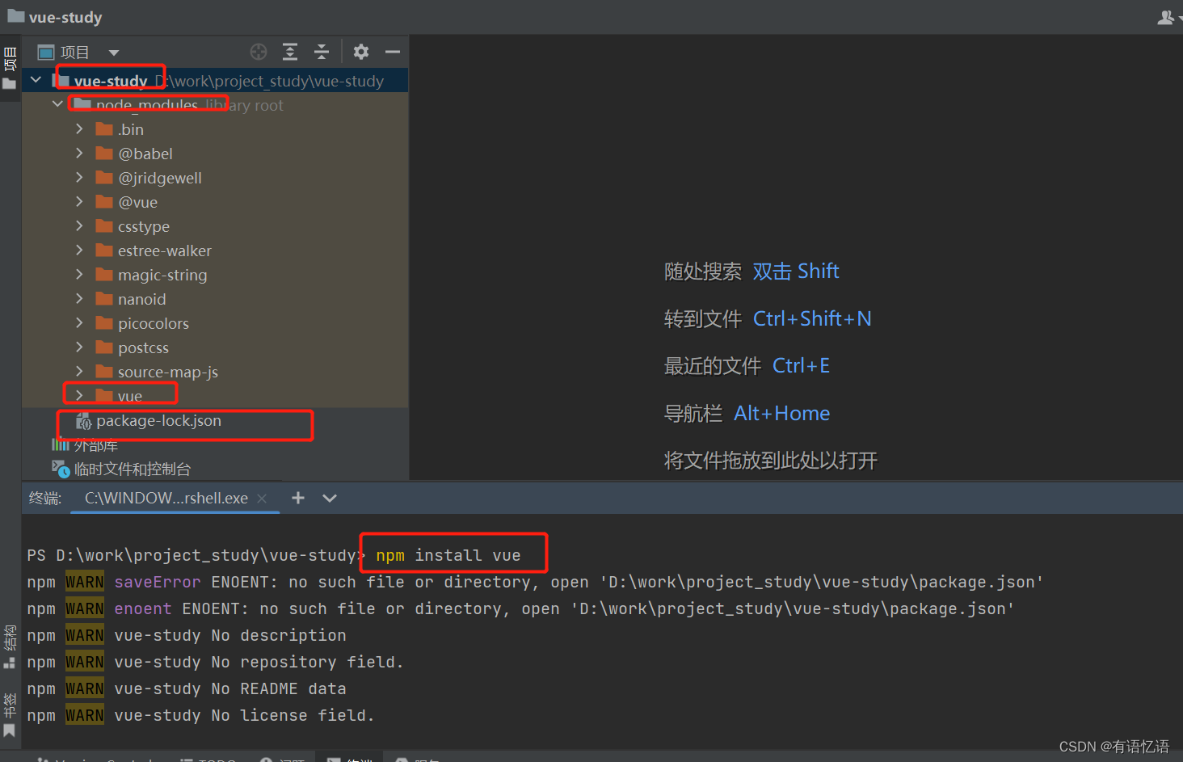The height and width of the screenshot is (762, 1183).
Task: Expand the magic-string folder
Action: tap(79, 274)
